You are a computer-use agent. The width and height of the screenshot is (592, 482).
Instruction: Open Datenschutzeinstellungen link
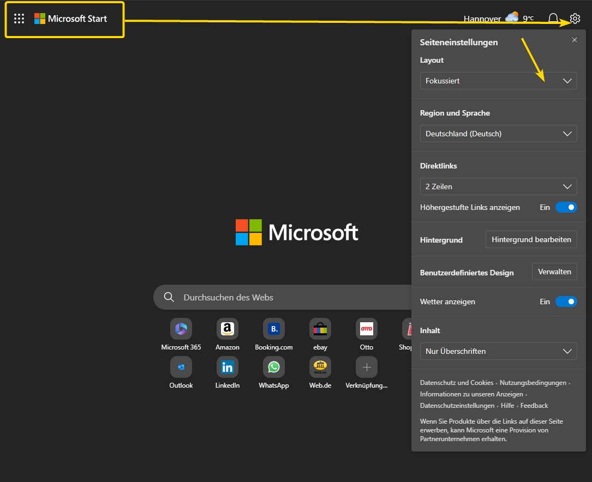[x=457, y=406]
